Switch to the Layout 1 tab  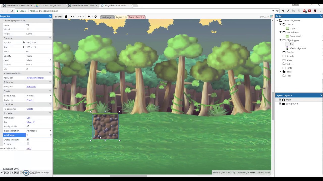(x=120, y=17)
